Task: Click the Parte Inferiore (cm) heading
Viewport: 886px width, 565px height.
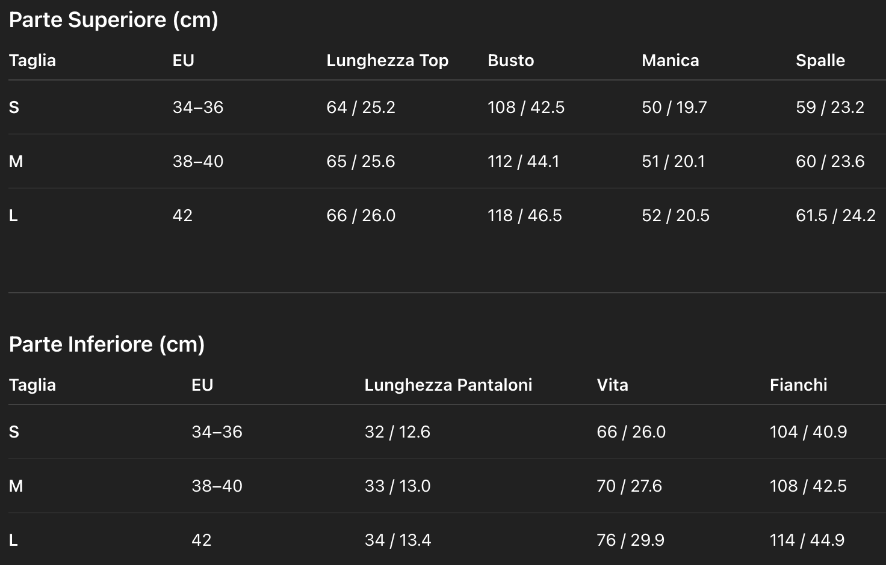Action: point(107,344)
